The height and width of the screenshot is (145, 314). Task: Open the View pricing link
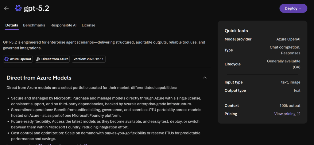285,114
